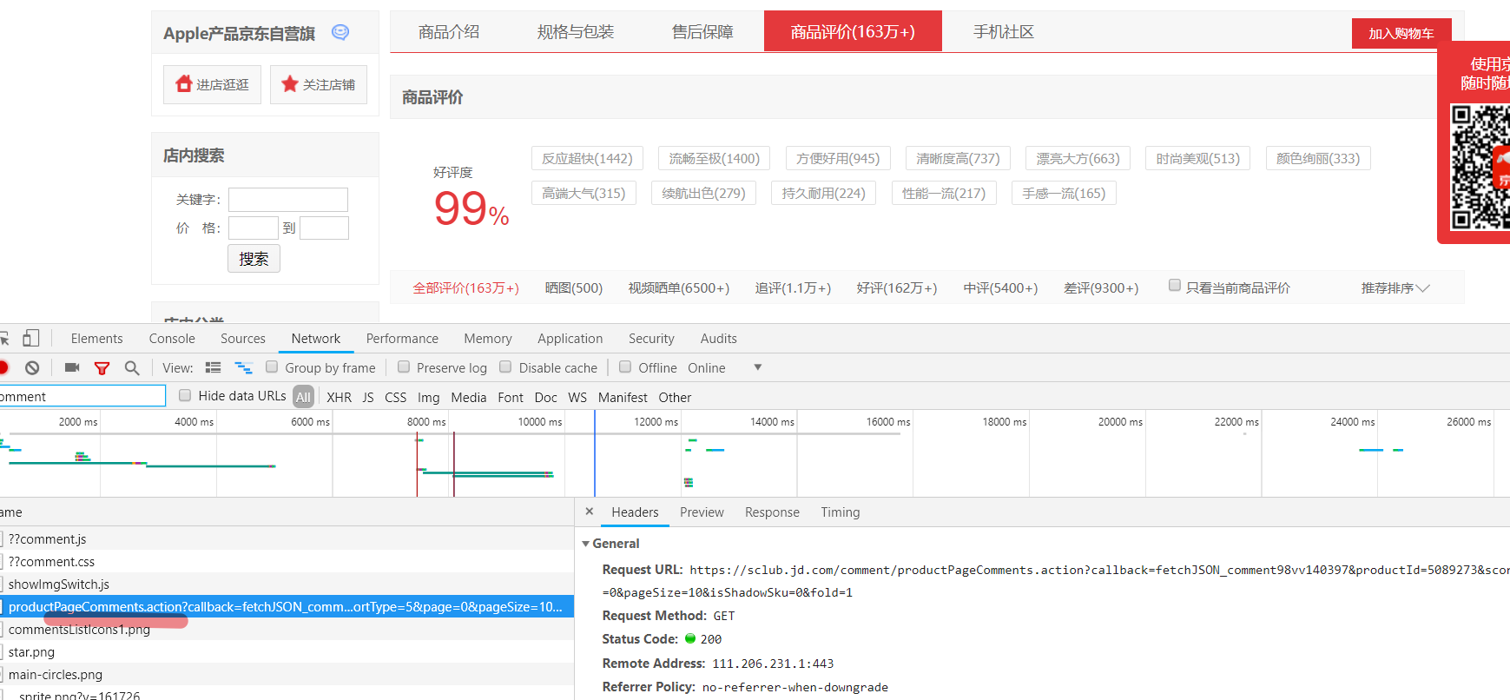Toggle the red filter funnel icon
Screen dimensions: 1510x700
pyautogui.click(x=102, y=368)
